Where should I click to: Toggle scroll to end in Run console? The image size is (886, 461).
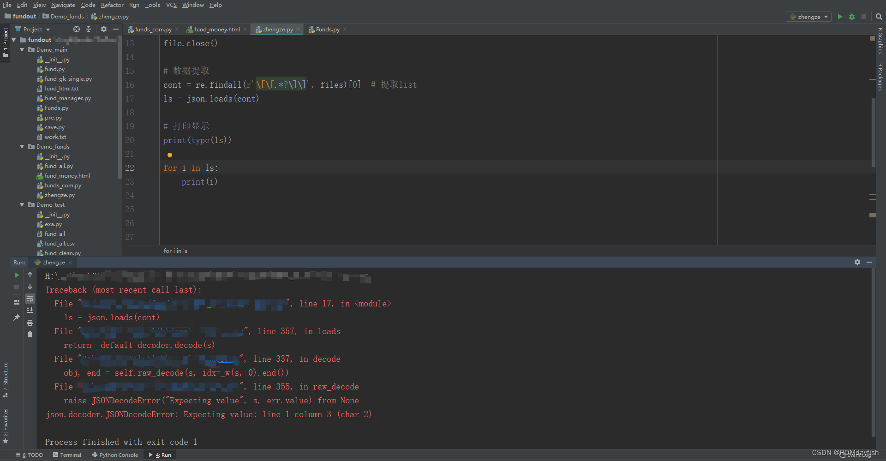click(30, 311)
